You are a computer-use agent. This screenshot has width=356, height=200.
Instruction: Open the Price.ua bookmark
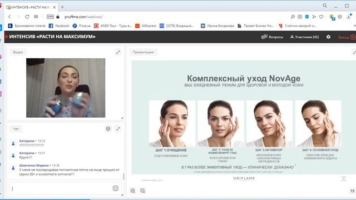click(82, 26)
